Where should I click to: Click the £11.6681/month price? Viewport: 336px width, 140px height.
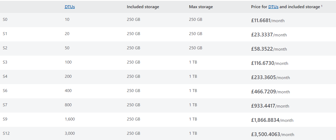(x=267, y=20)
